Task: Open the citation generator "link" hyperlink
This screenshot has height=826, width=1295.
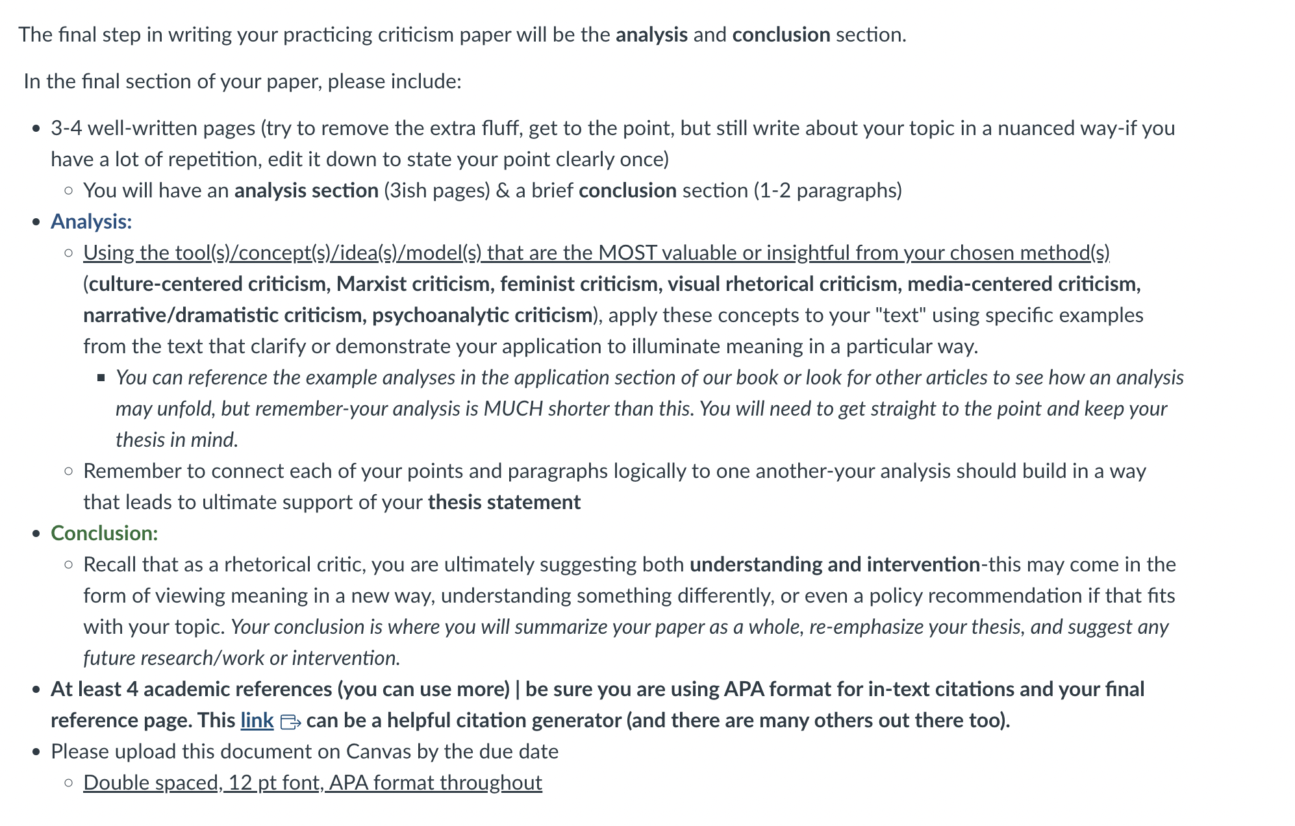Action: 257,720
